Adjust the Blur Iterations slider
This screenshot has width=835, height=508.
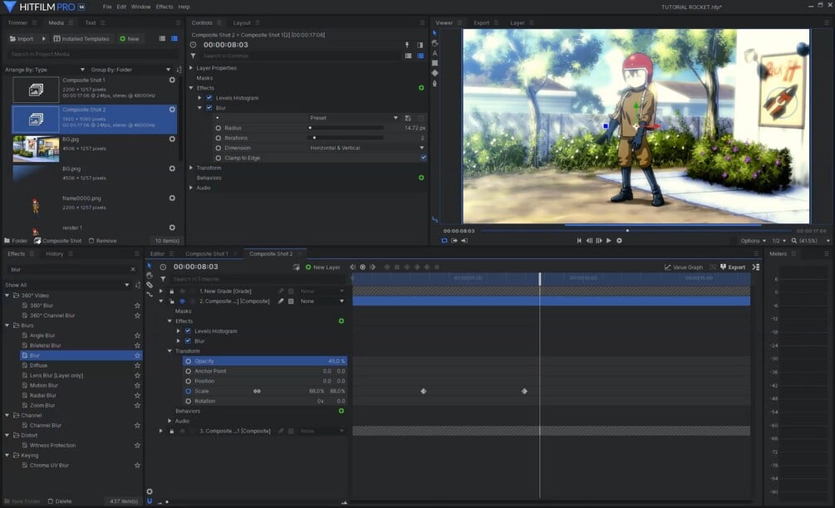(346, 138)
